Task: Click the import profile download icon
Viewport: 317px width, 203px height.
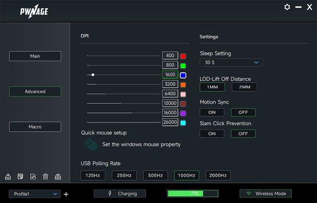Action: point(58,177)
